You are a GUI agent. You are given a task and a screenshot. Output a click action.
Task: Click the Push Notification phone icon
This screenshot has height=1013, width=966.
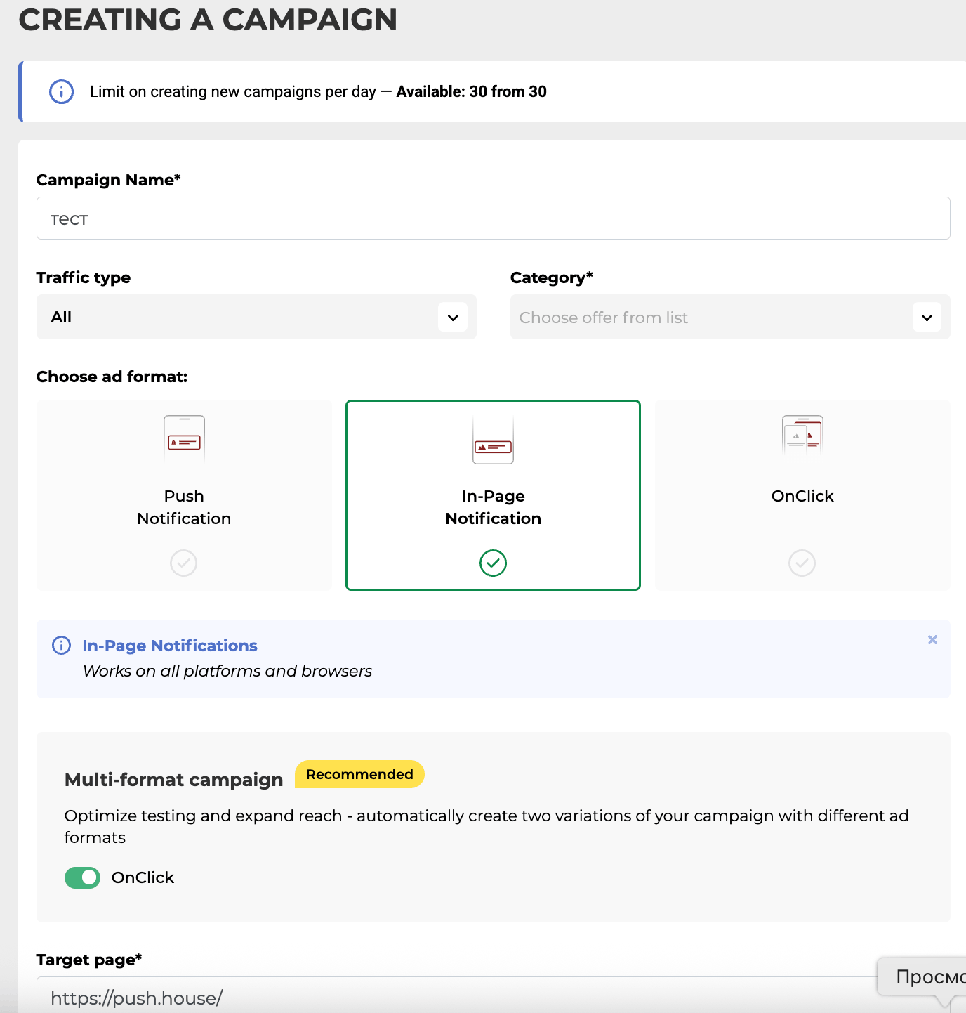coord(184,439)
